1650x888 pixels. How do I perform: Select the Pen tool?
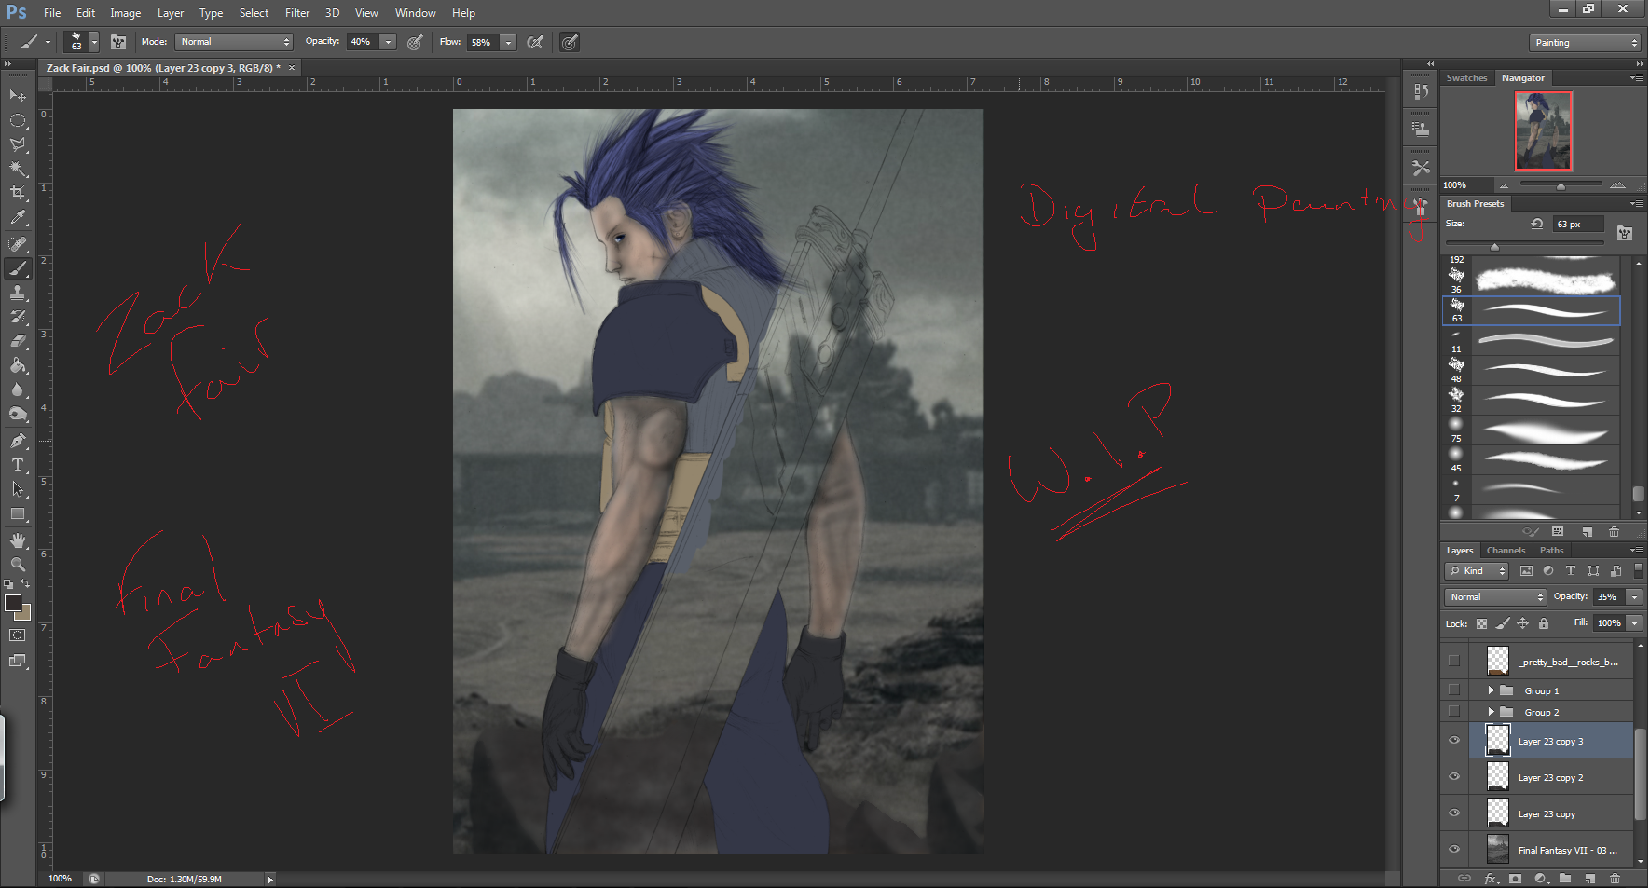[18, 441]
